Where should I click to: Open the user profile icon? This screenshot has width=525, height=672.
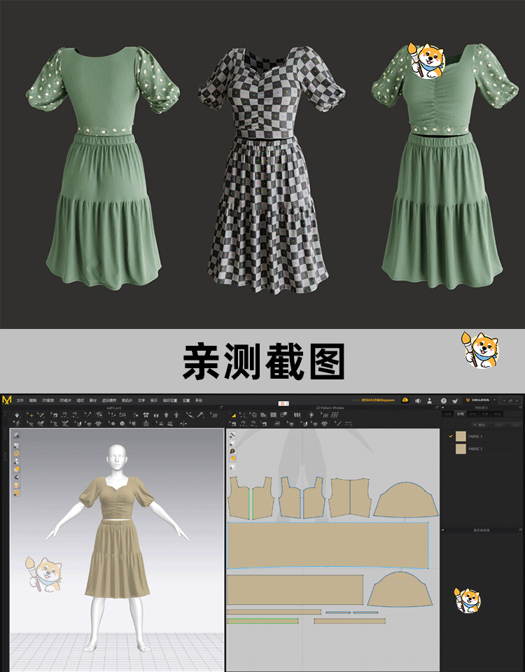[x=429, y=400]
